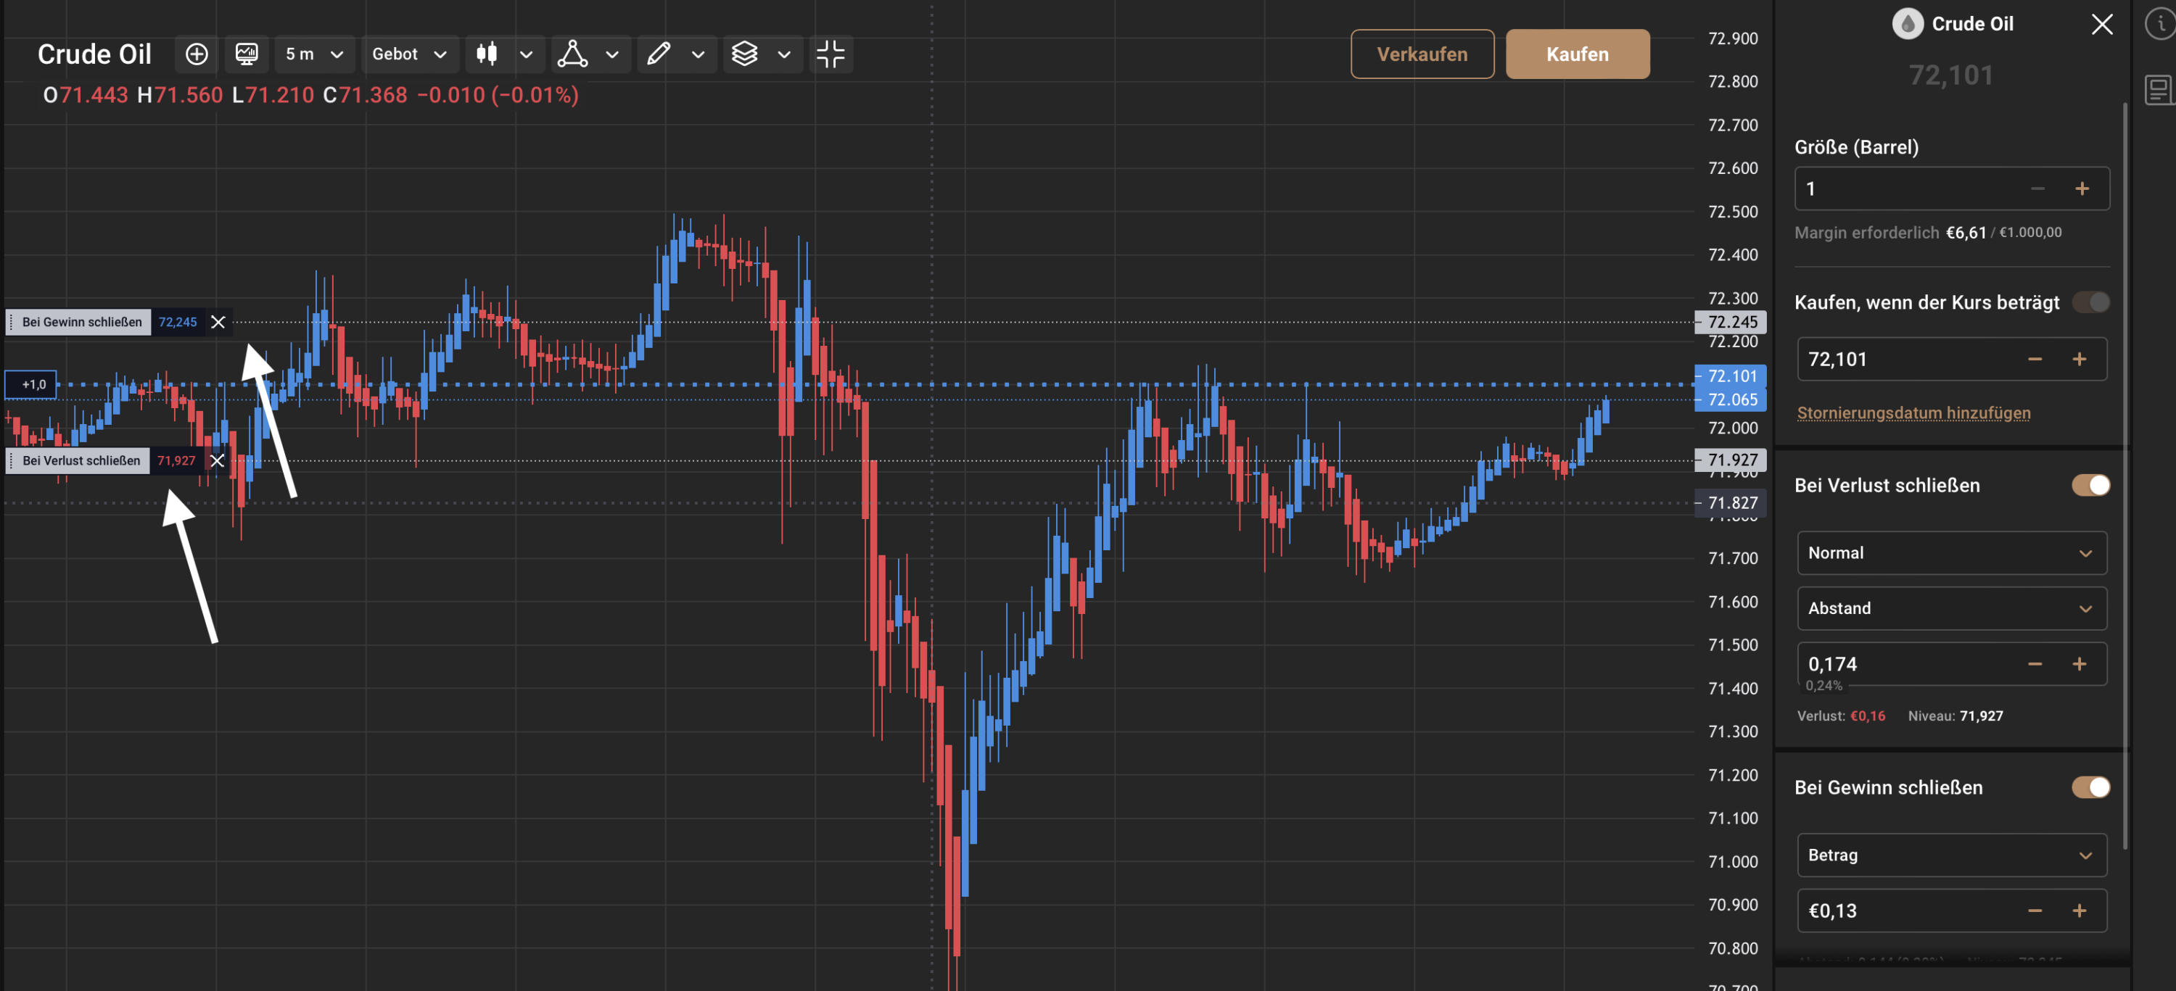The width and height of the screenshot is (2176, 991).
Task: Open the Normal stop-loss type dropdown
Action: [x=1951, y=553]
